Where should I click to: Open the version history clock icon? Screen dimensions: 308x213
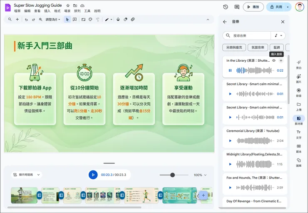(226, 7)
